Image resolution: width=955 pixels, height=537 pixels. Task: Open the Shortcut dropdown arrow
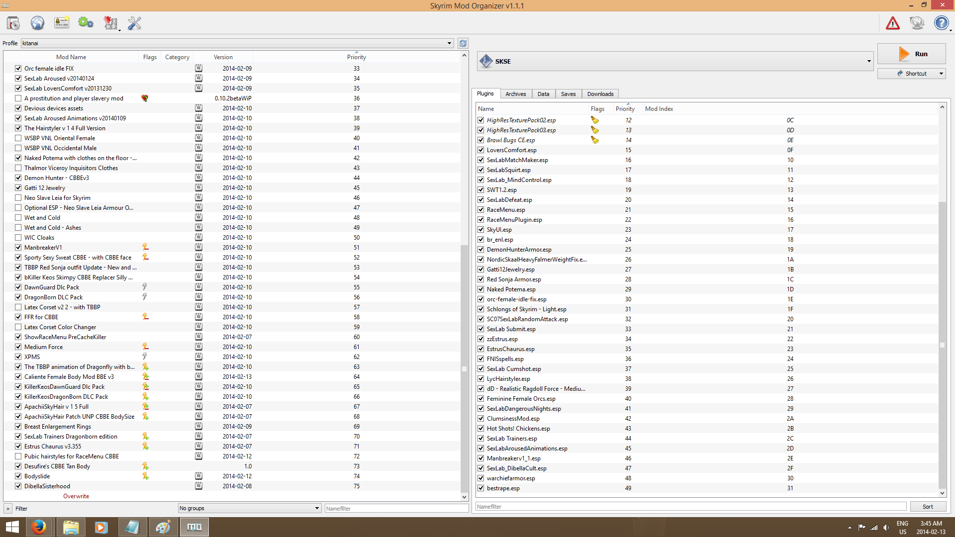coord(941,74)
